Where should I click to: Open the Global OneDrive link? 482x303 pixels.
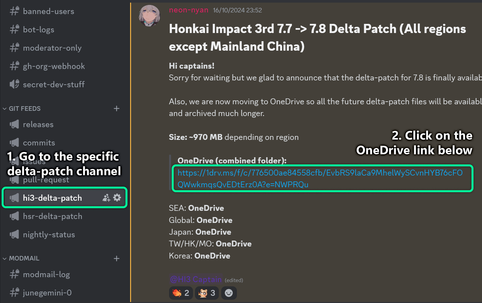click(214, 220)
